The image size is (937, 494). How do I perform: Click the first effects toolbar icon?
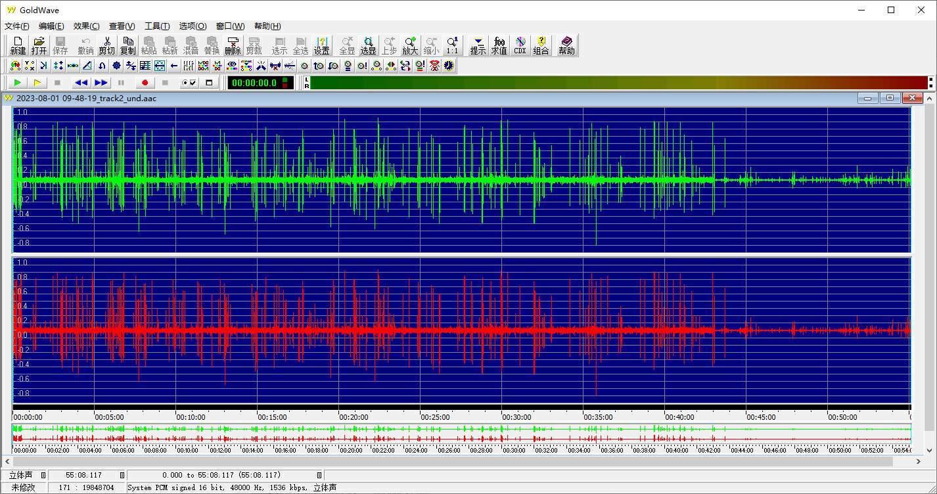pos(15,66)
